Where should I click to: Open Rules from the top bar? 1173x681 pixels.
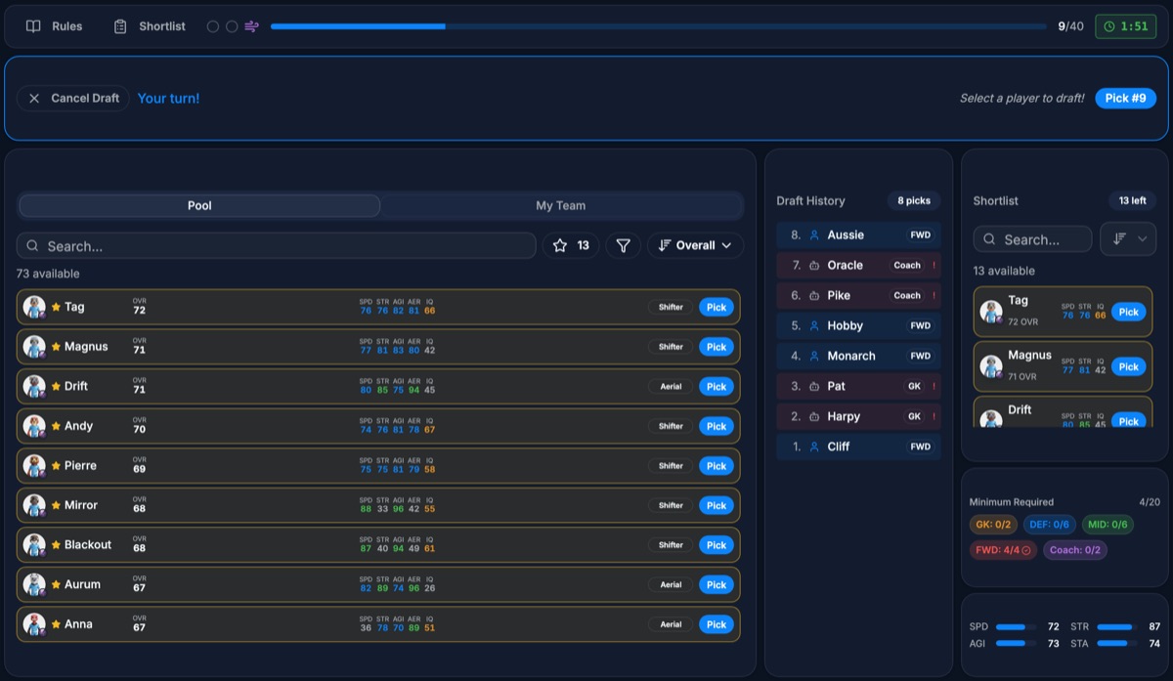pyautogui.click(x=54, y=26)
